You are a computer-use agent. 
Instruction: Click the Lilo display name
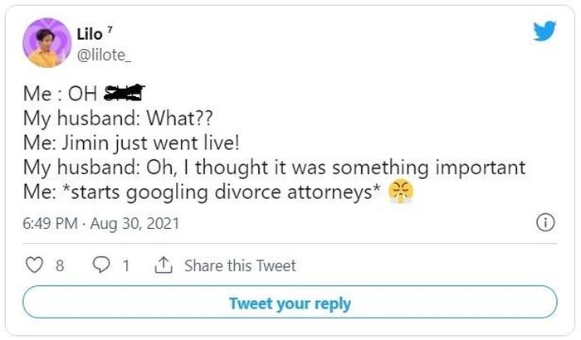tap(90, 35)
